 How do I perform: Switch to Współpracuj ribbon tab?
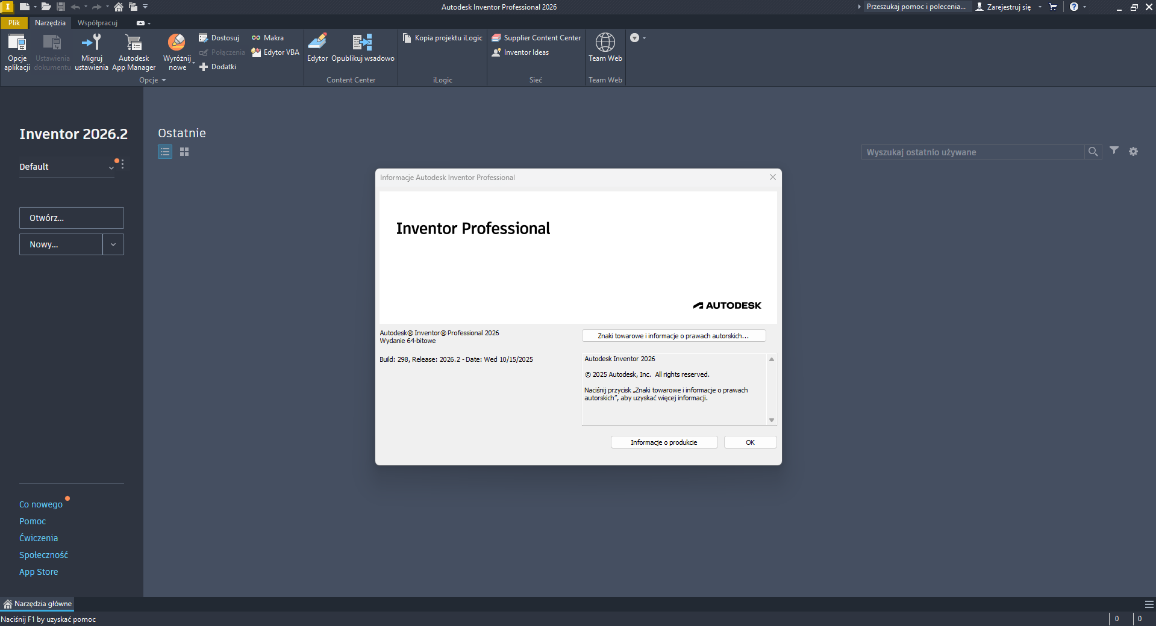coord(98,23)
